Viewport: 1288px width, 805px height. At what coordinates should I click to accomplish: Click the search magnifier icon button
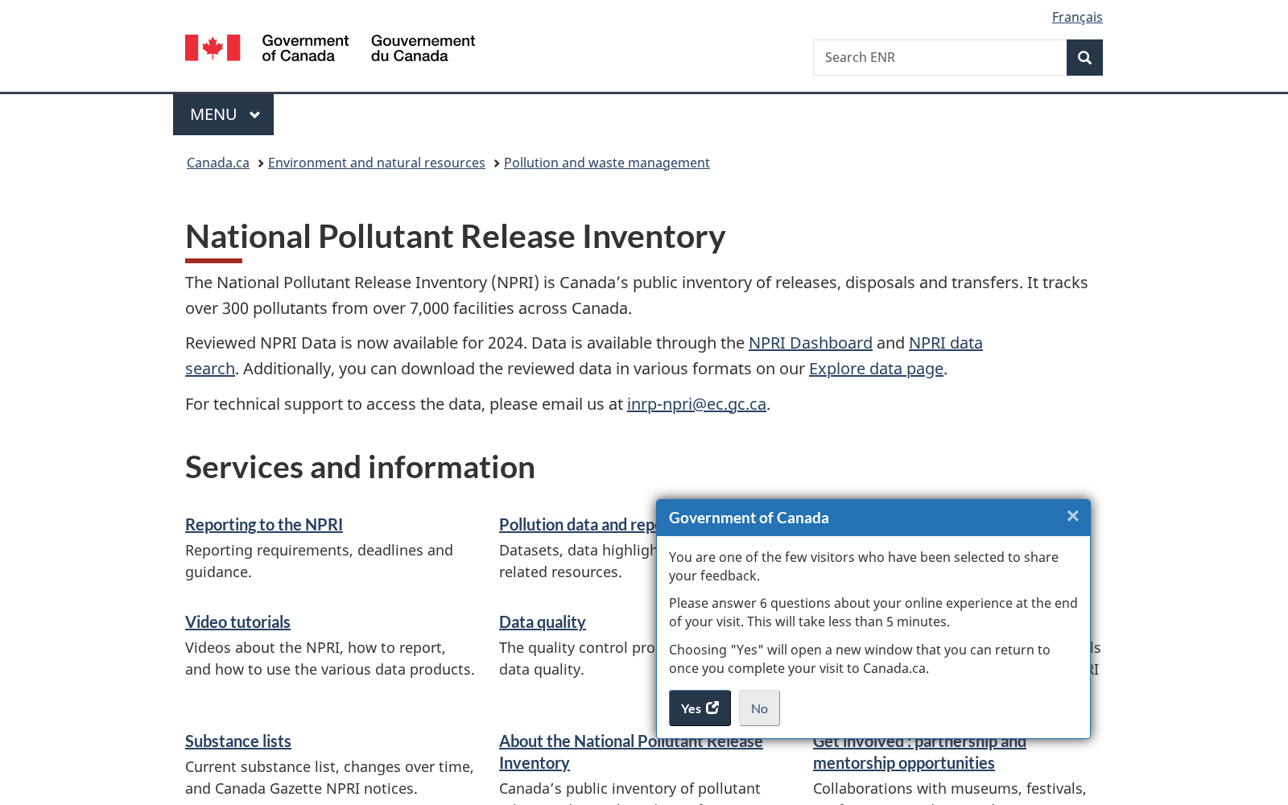(1084, 57)
